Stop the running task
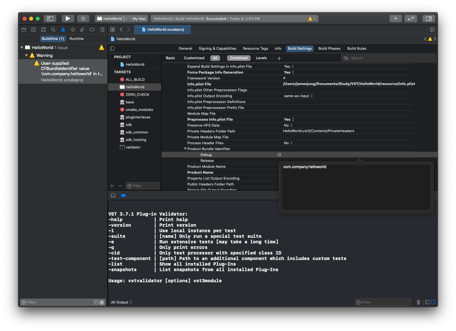Screen dimensions: 456x331 point(83,19)
